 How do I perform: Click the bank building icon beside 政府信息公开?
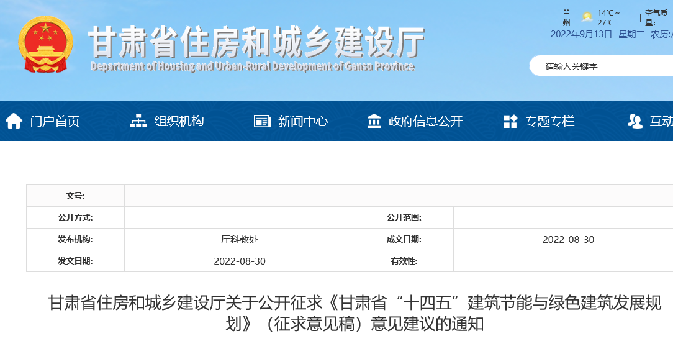tap(374, 121)
